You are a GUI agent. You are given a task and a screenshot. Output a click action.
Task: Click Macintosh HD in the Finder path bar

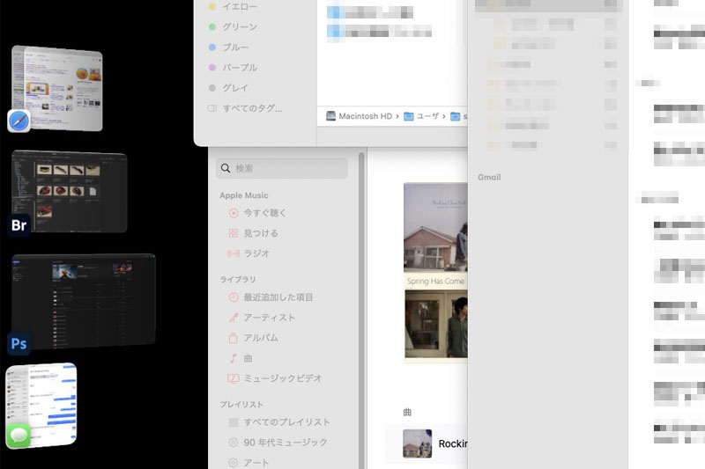click(x=360, y=116)
